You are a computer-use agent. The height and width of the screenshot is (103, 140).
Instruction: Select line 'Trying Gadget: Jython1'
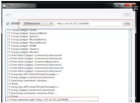(23, 36)
